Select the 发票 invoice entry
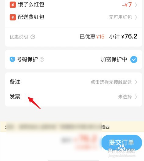The image size is (144, 161). (x=74, y=97)
